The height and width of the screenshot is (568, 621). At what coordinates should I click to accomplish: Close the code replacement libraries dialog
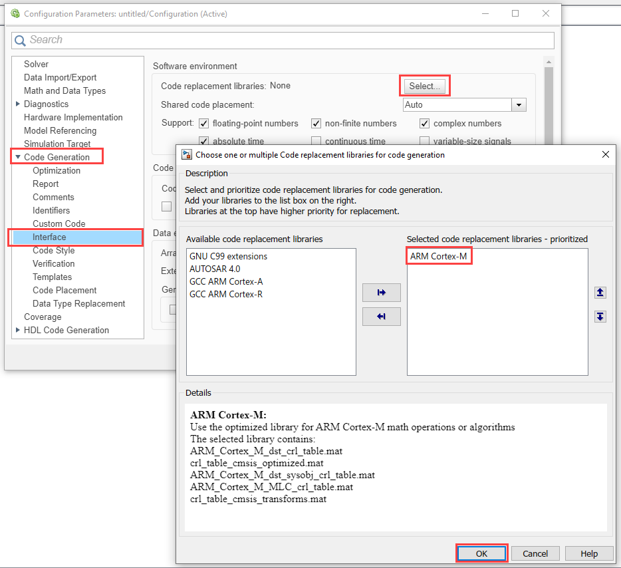tap(606, 154)
